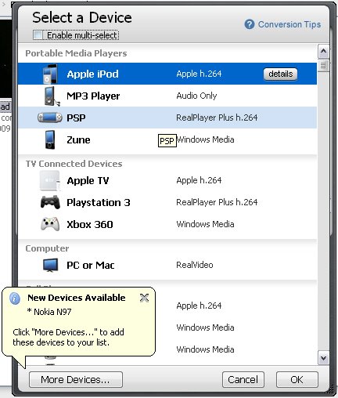Click the RealVideo format for PC or Mac
338x398 pixels.
(x=195, y=265)
